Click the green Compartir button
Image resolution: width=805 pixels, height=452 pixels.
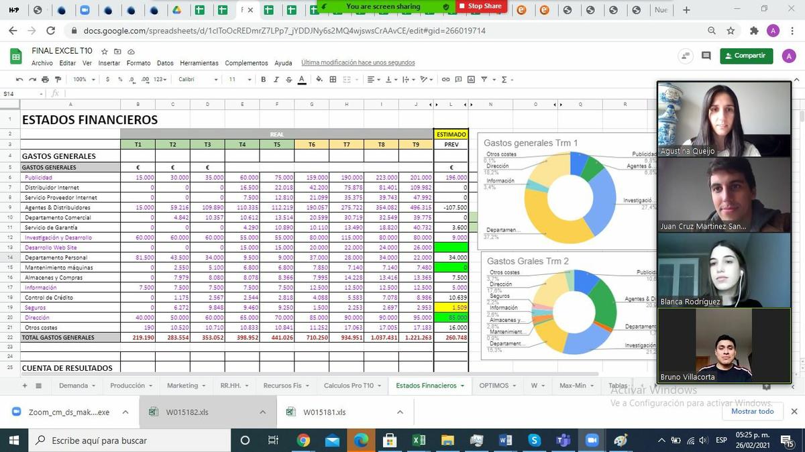click(x=746, y=56)
